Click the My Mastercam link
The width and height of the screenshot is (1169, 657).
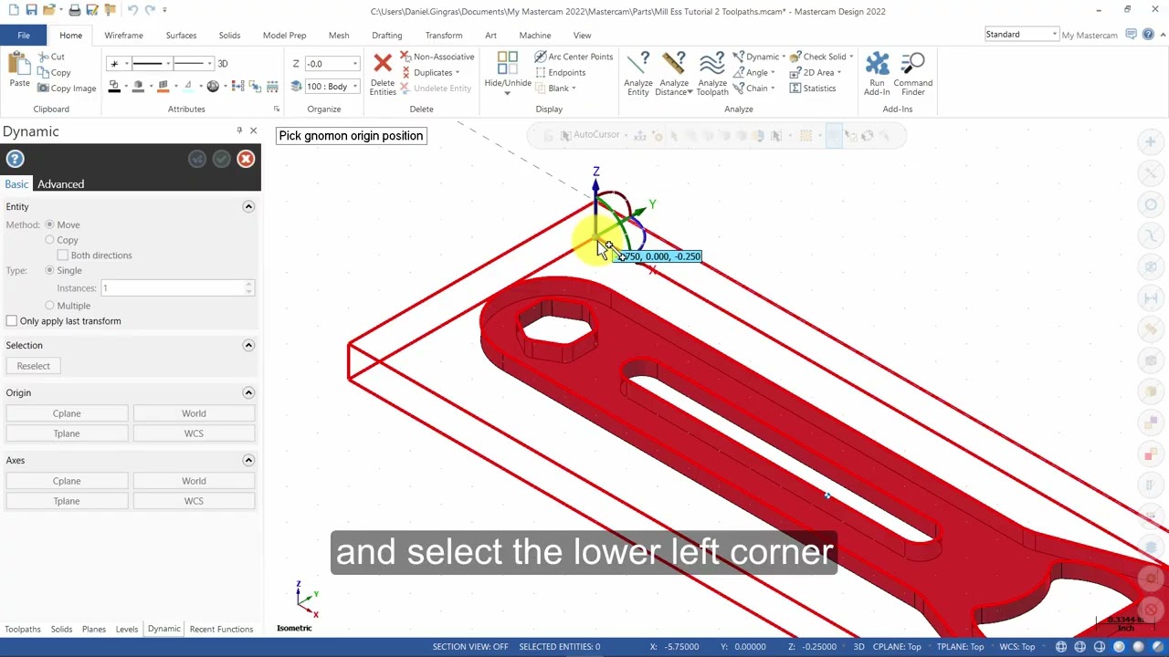click(1090, 36)
